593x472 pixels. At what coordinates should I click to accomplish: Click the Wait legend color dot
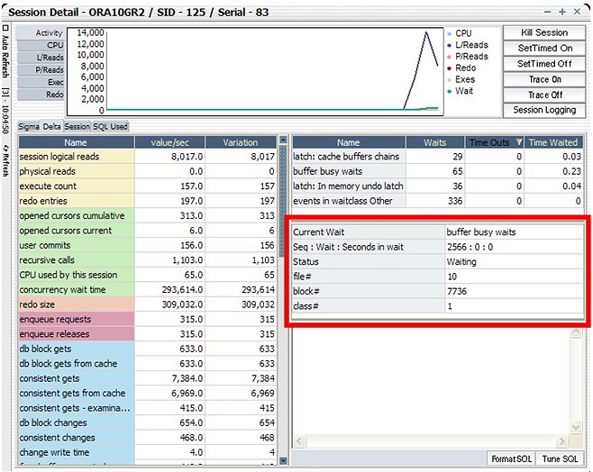coord(450,91)
